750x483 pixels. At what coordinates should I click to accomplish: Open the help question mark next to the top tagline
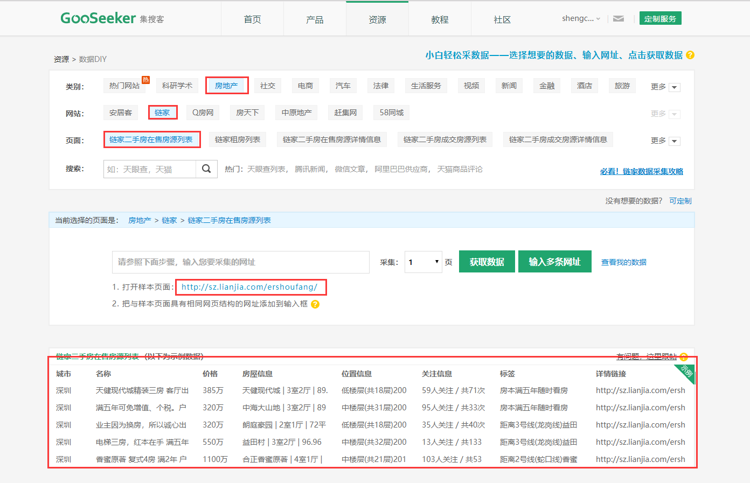pos(690,55)
